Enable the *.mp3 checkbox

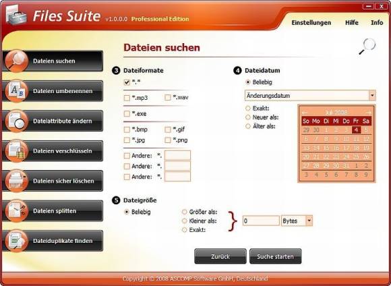127,98
